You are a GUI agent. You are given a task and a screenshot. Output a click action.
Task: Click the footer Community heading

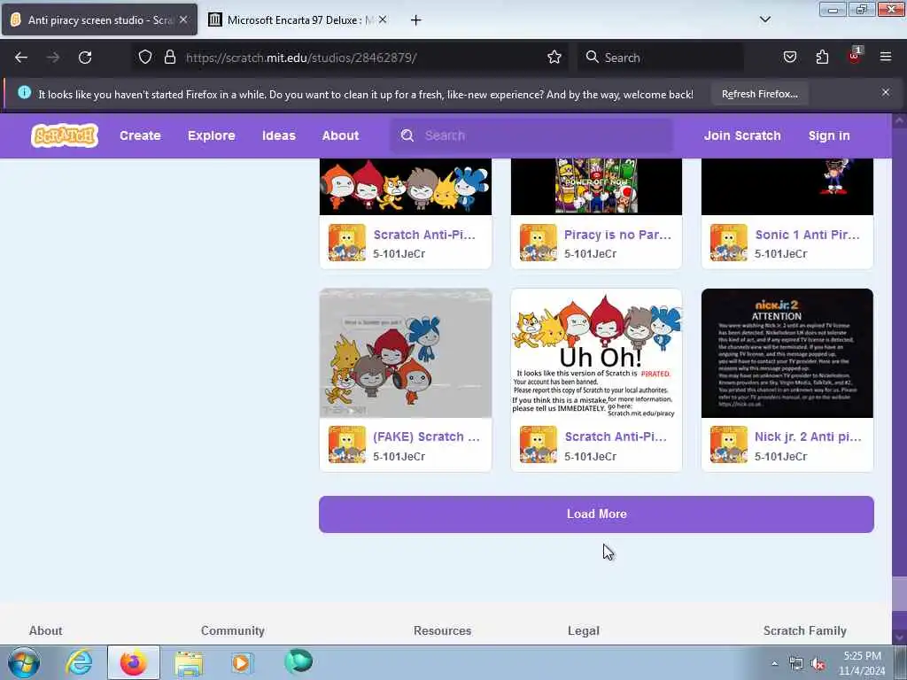click(x=233, y=630)
